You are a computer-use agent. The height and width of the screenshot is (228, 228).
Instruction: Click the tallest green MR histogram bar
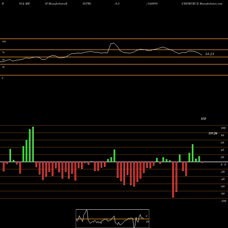pyautogui.click(x=33, y=144)
